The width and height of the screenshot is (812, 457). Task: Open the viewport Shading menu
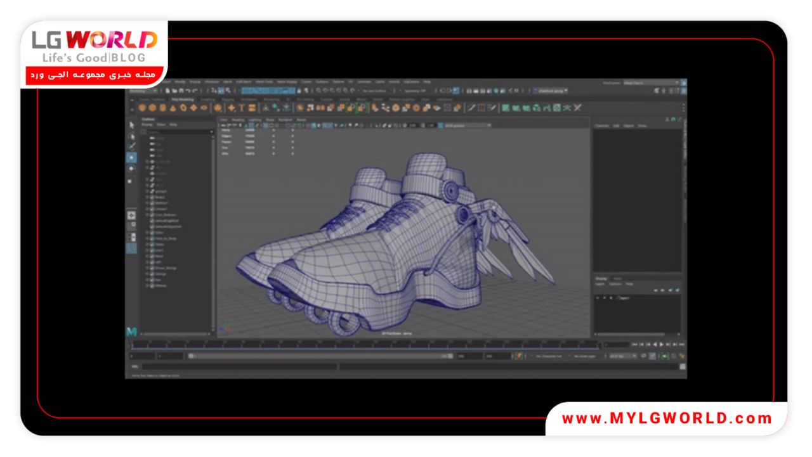(x=237, y=119)
